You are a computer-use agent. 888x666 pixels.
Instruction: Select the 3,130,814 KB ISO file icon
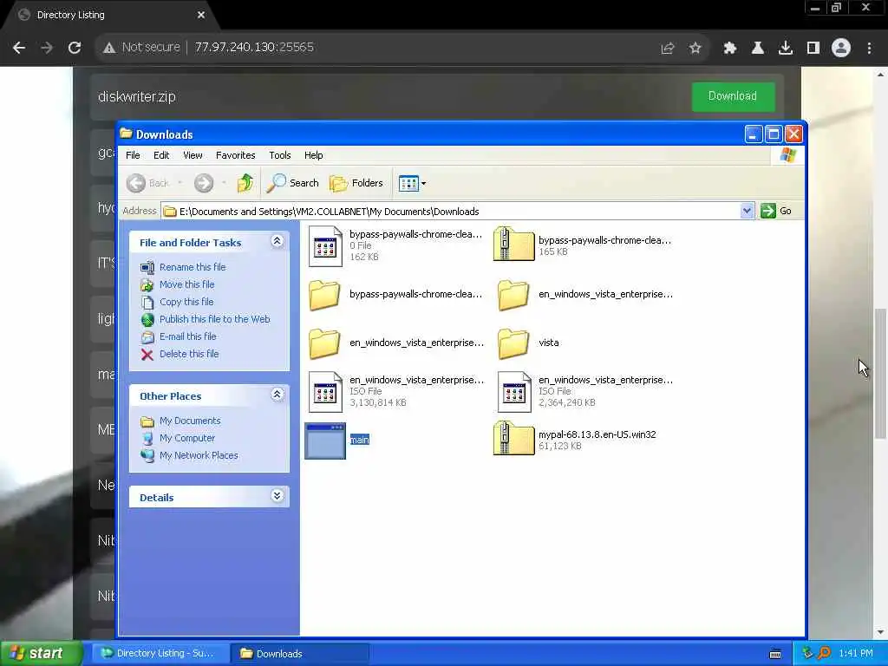[x=326, y=391]
